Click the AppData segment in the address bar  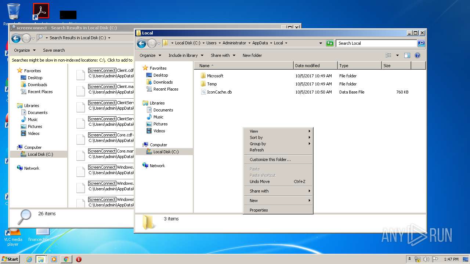pos(260,43)
